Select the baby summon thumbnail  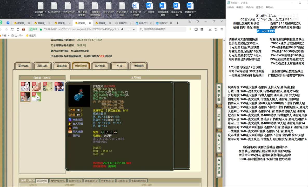coord(37,86)
